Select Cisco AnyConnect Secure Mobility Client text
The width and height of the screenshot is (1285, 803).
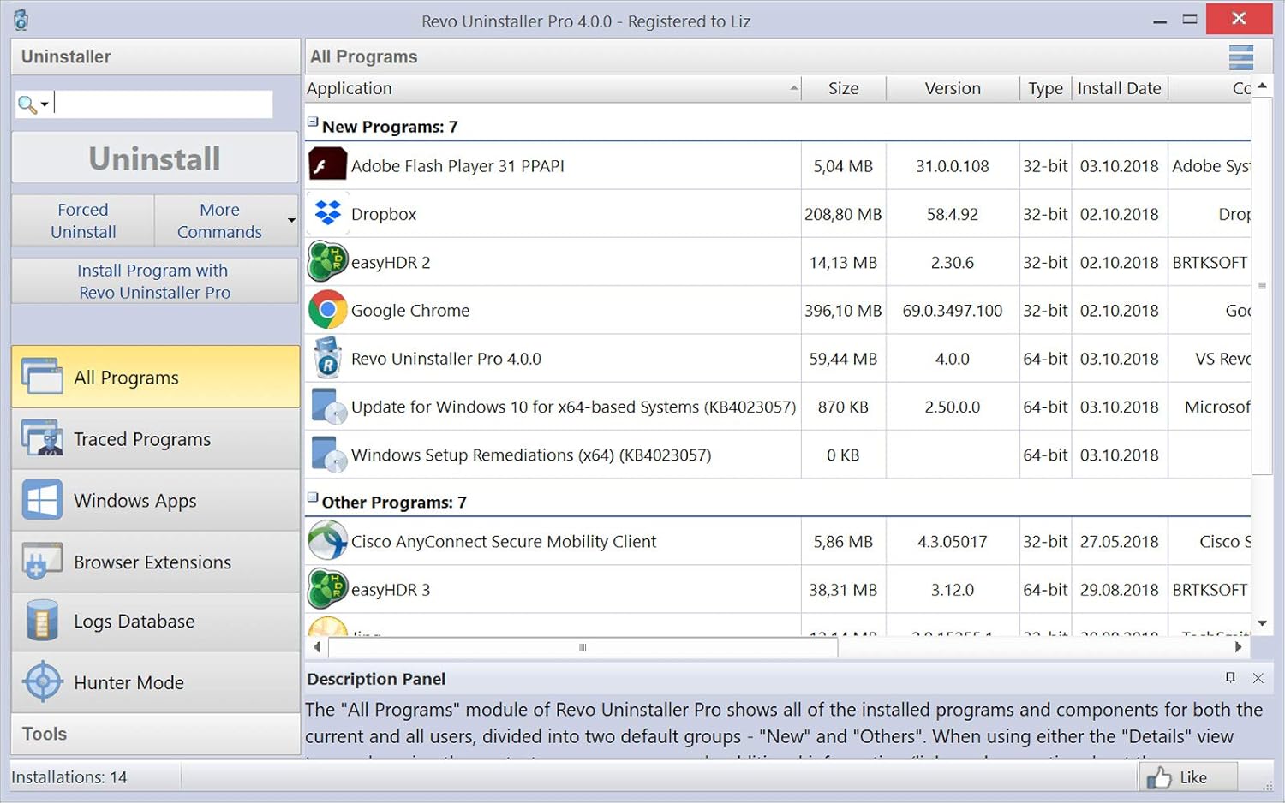coord(504,541)
